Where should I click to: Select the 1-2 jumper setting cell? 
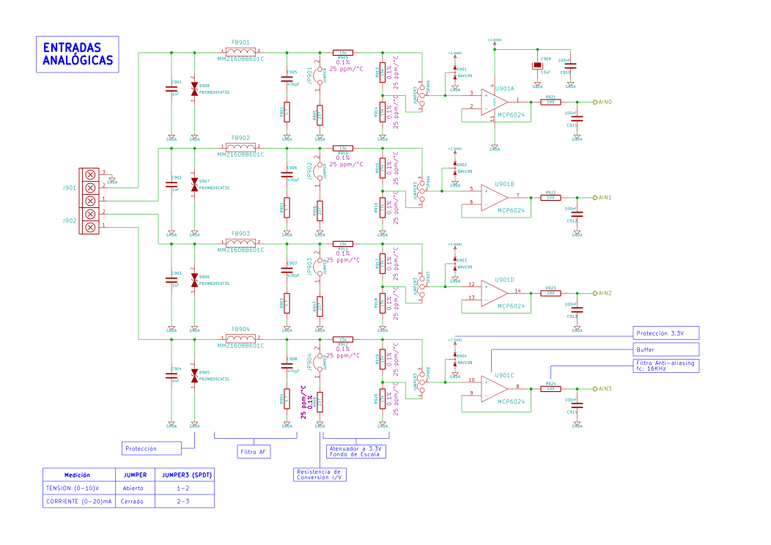[x=183, y=489]
